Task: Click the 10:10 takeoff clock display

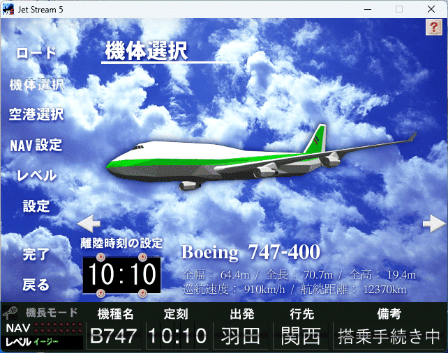Action: [121, 275]
